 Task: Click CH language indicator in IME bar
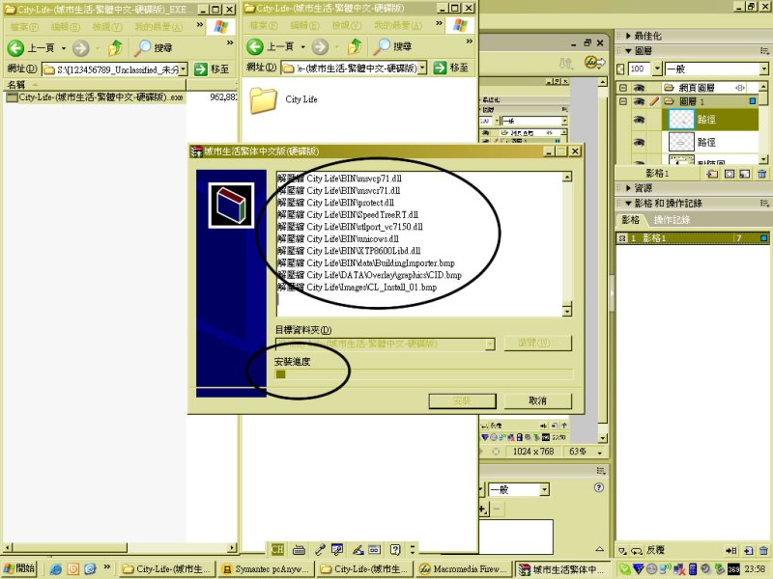[x=277, y=549]
